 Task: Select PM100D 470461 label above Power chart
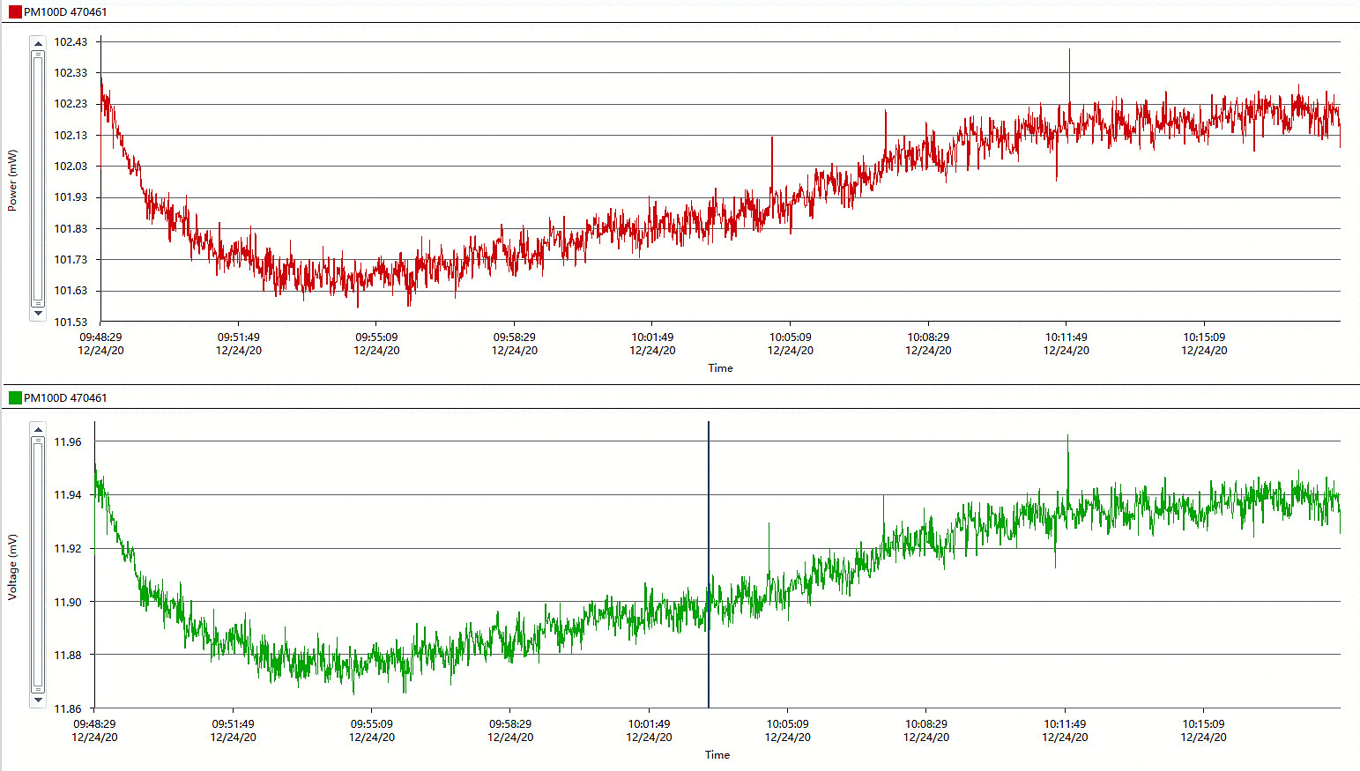pos(65,12)
